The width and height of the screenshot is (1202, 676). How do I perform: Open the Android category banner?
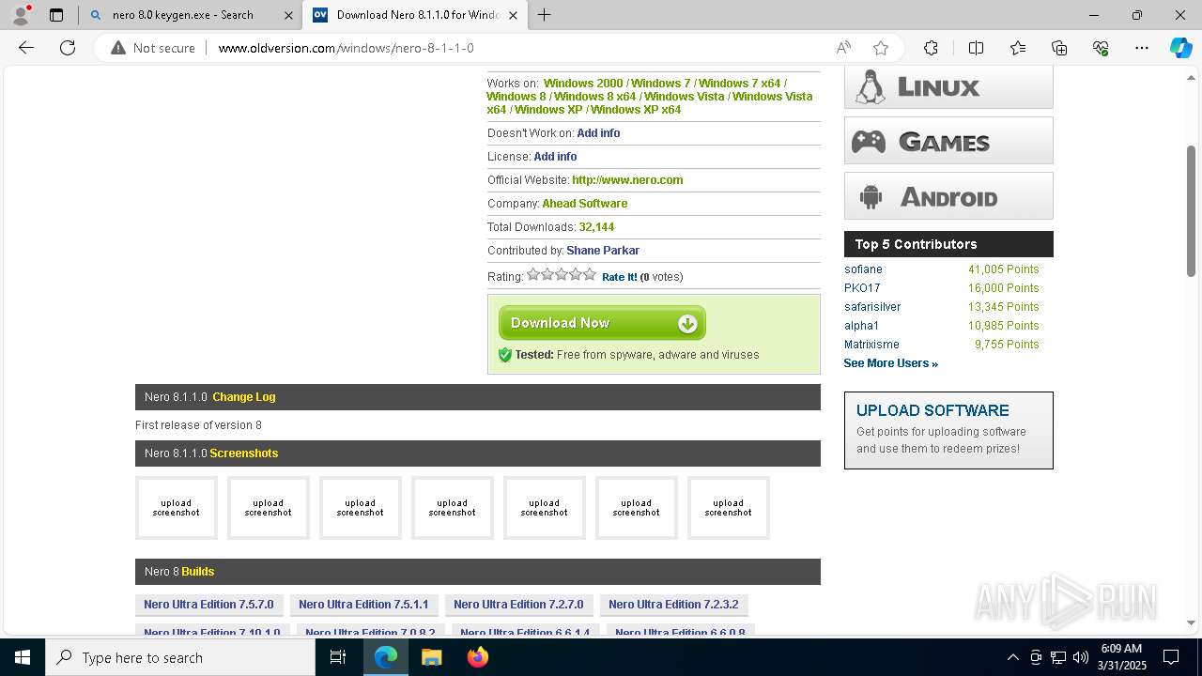[948, 196]
